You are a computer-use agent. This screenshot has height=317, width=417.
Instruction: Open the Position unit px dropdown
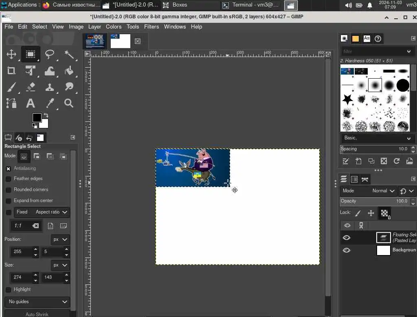coord(60,240)
